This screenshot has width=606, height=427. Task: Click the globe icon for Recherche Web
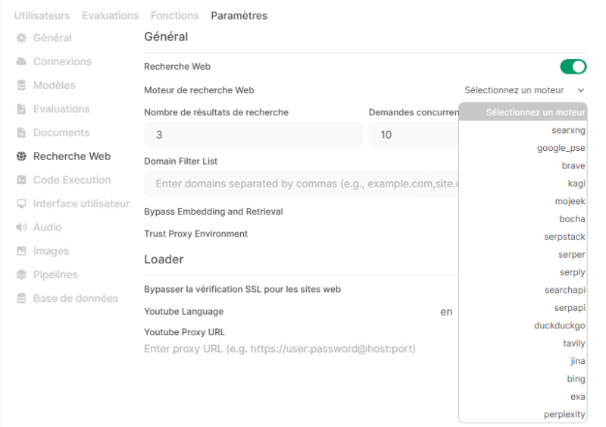[21, 157]
